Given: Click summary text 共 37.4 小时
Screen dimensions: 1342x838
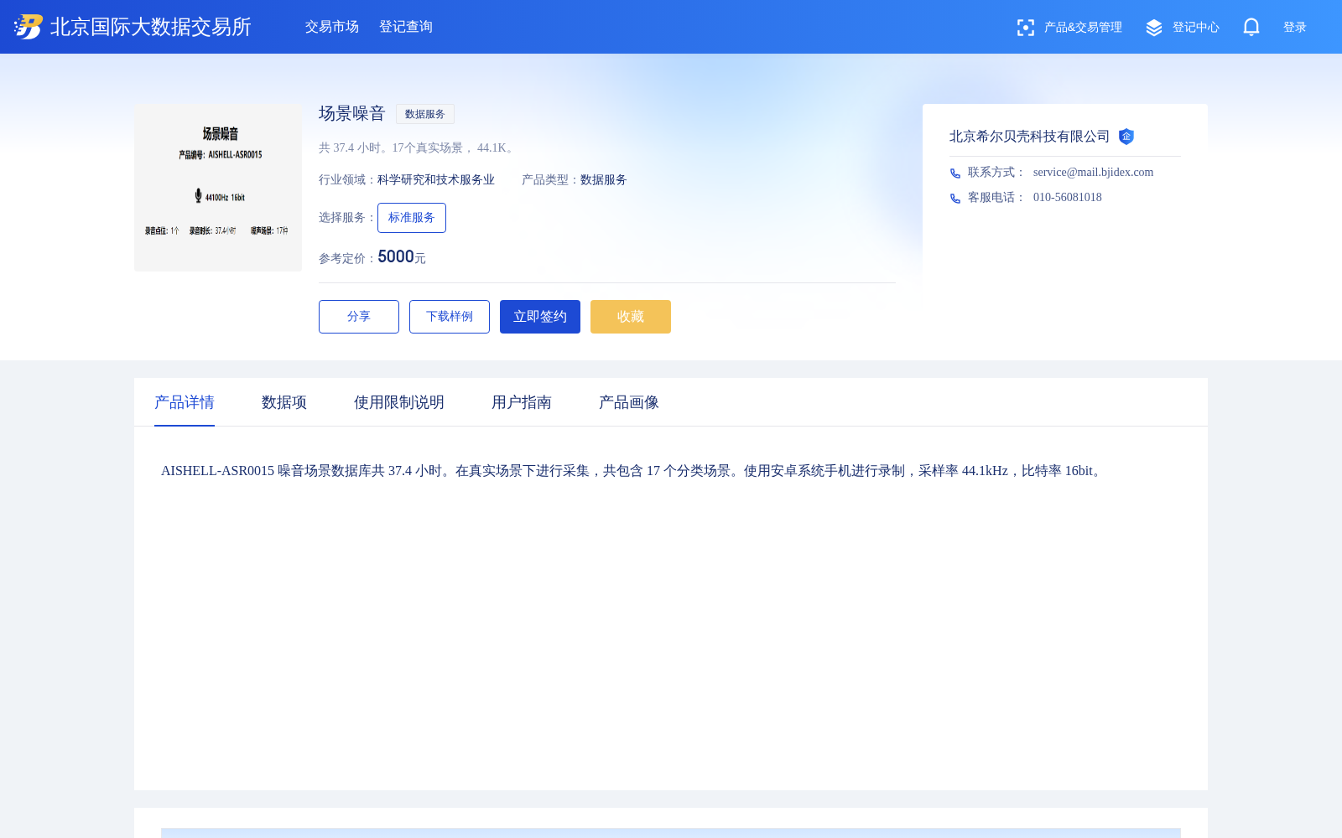Looking at the screenshot, I should pyautogui.click(x=418, y=147).
